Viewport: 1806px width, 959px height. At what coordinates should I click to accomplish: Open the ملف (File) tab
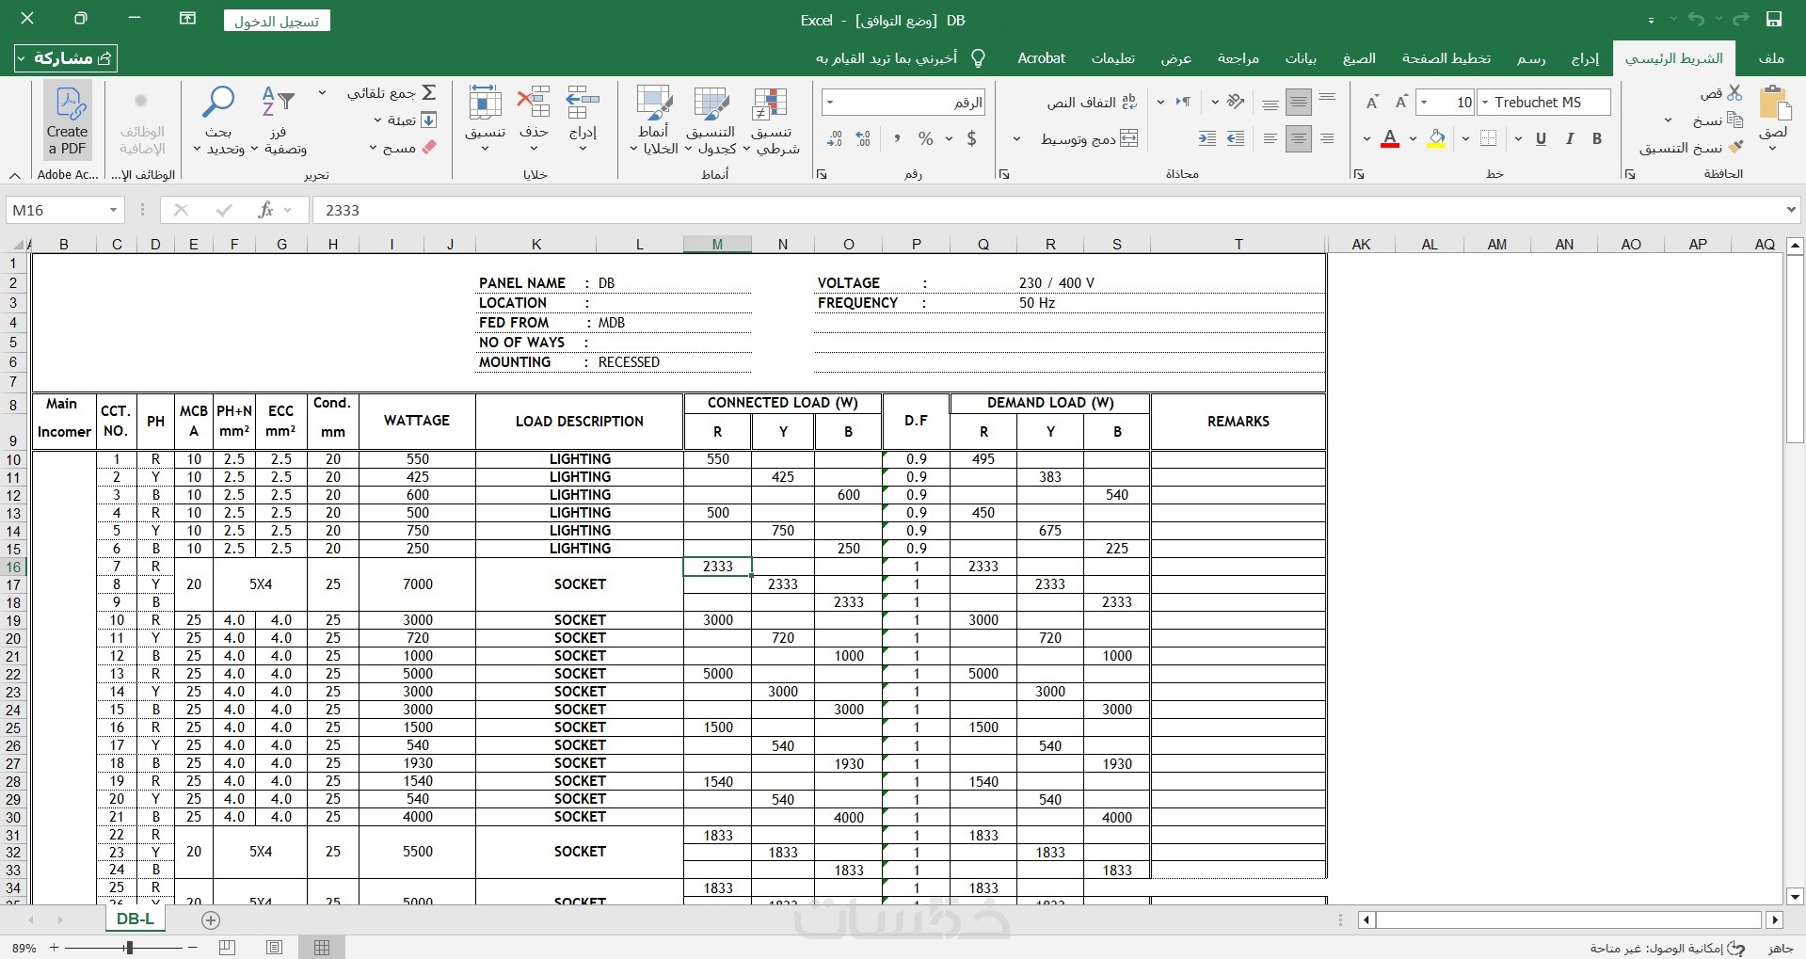[x=1771, y=58]
